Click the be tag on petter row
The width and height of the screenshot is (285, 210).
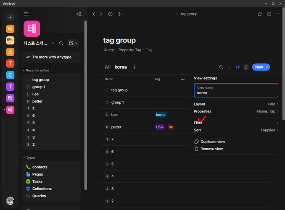170,127
